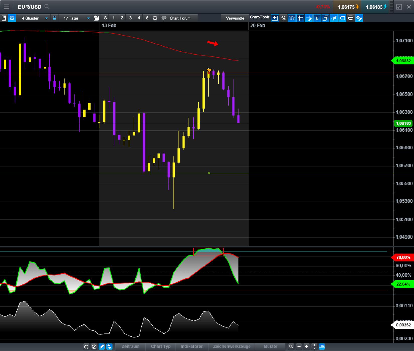This screenshot has width=414, height=351.
Task: Open the Zeichenwerkzeuge menu
Action: click(231, 347)
